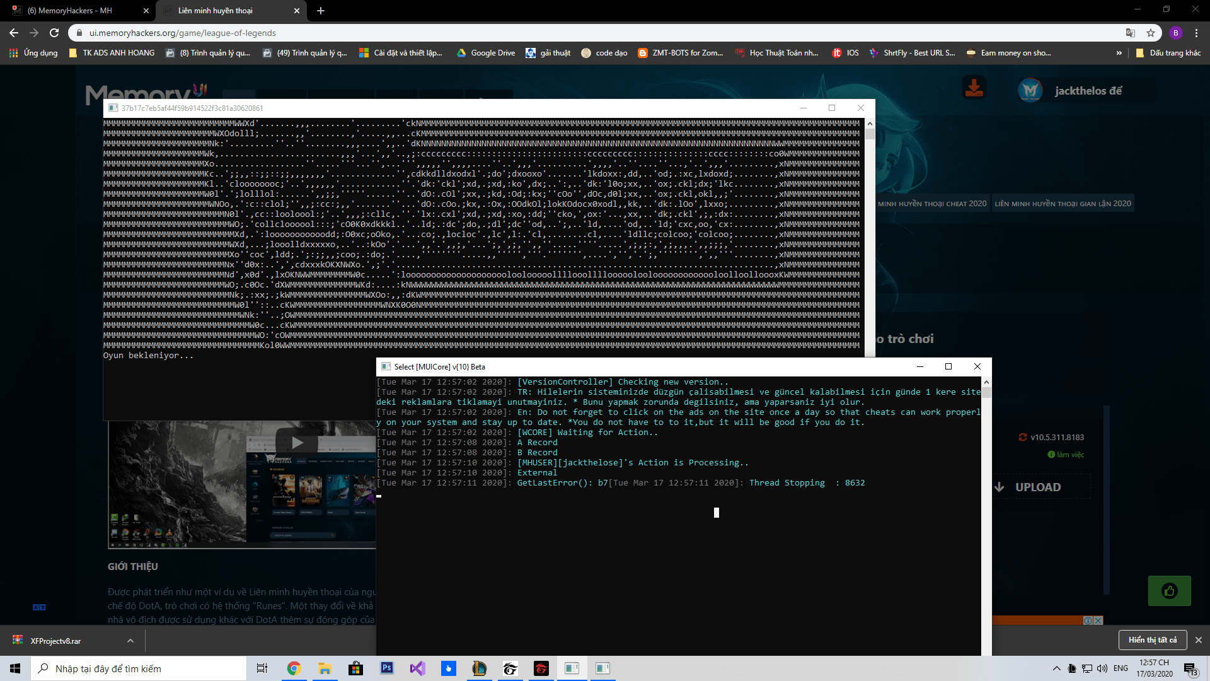Open a new browser tab

point(321,11)
